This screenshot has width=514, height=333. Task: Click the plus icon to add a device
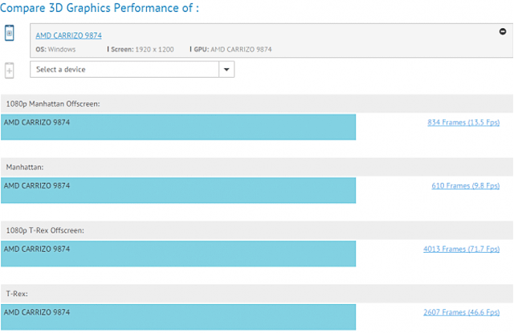[10, 70]
